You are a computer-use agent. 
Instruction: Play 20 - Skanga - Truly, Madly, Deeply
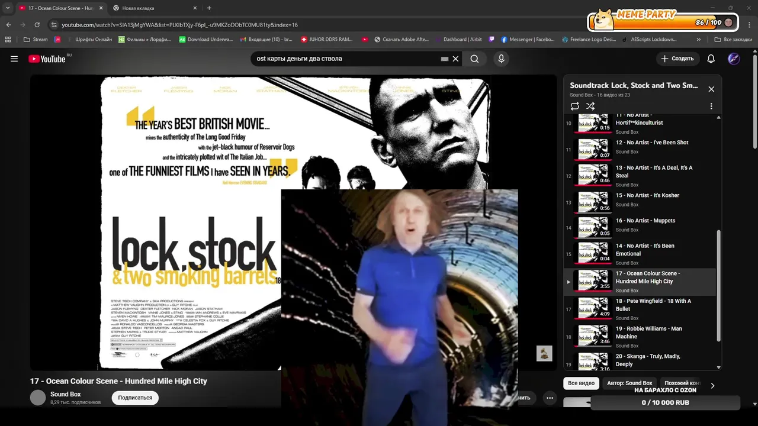point(640,361)
